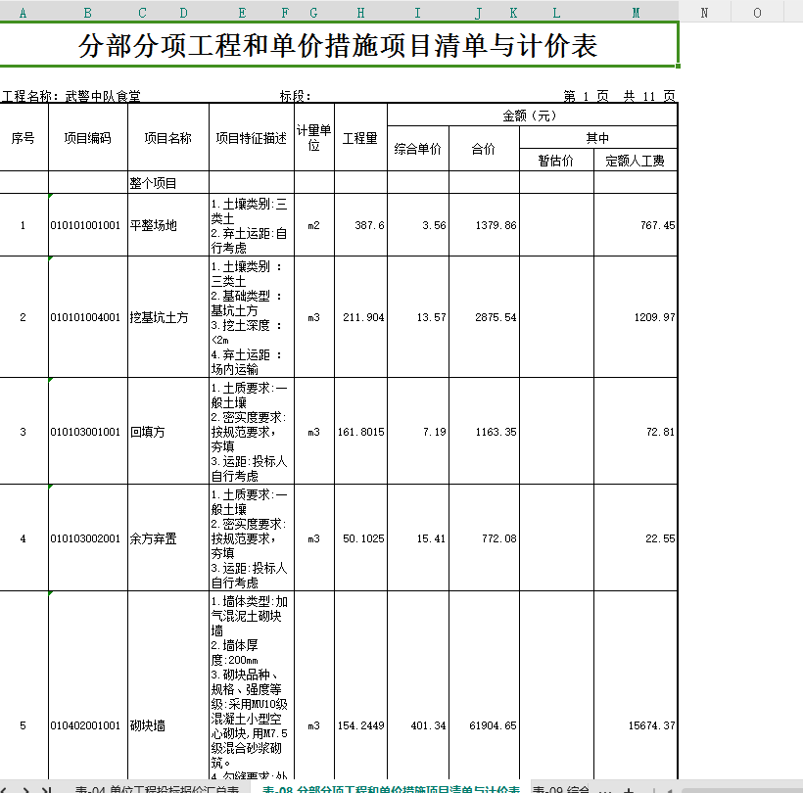
Task: Select project code 010103001001
Action: tap(87, 432)
